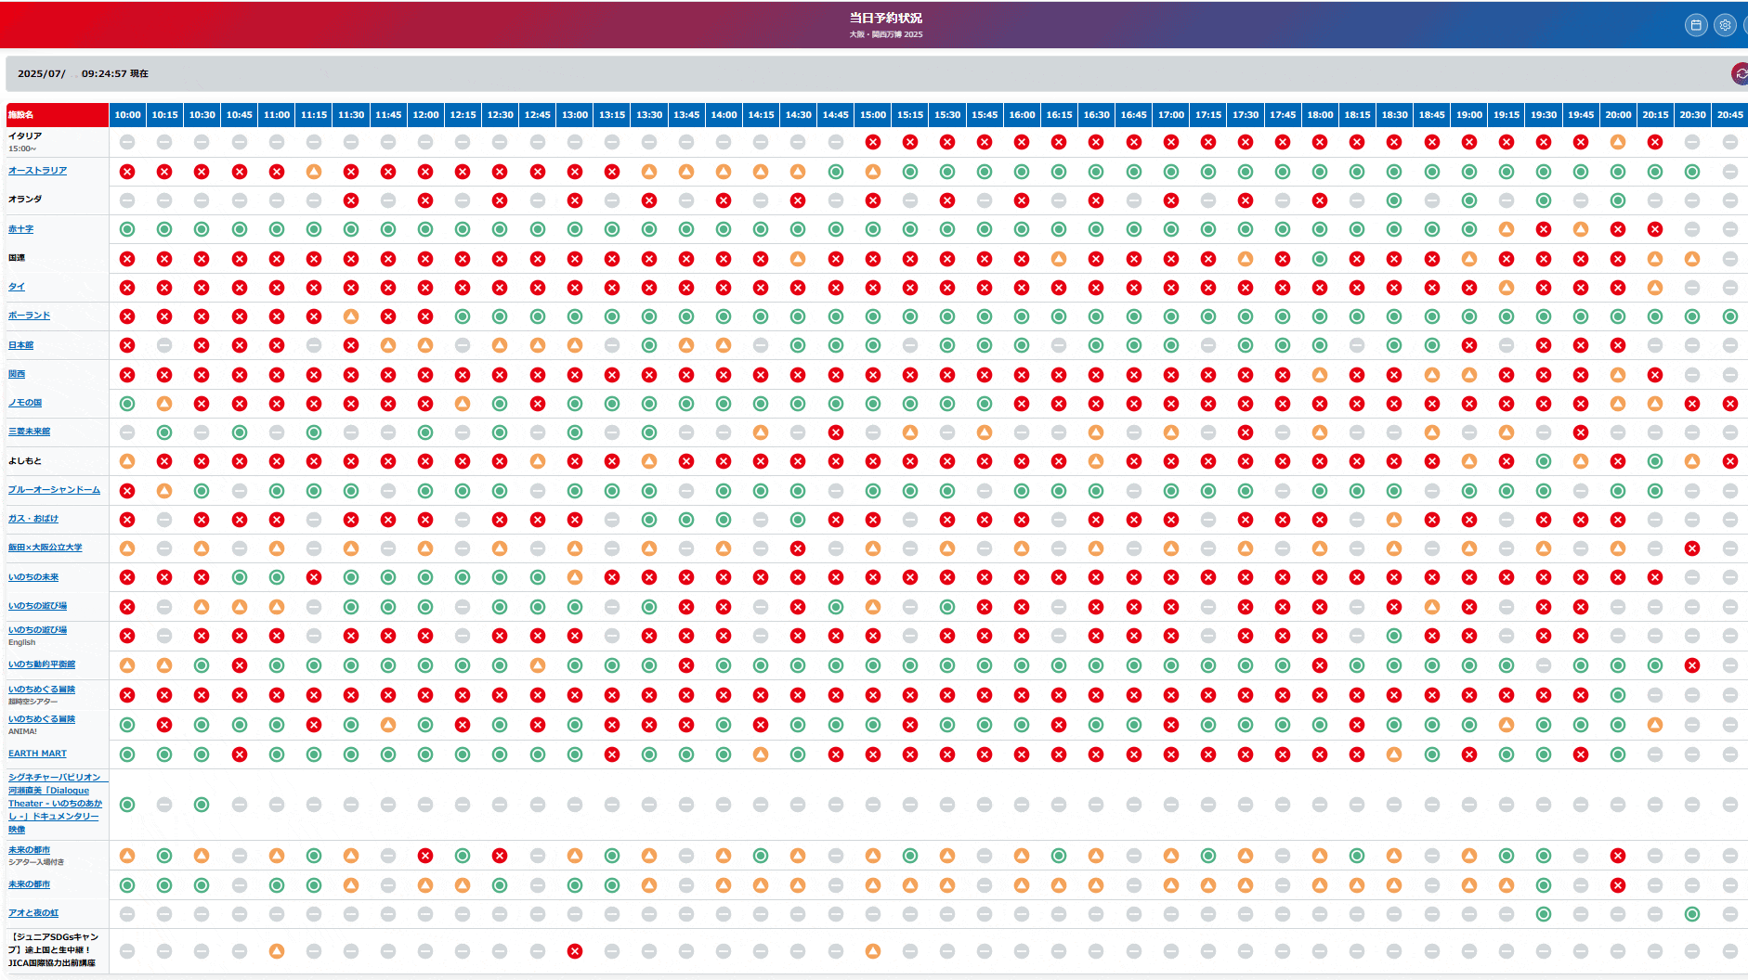The image size is (1748, 980).
Task: Click ポーランド 20:45 green available icon
Action: [1729, 316]
